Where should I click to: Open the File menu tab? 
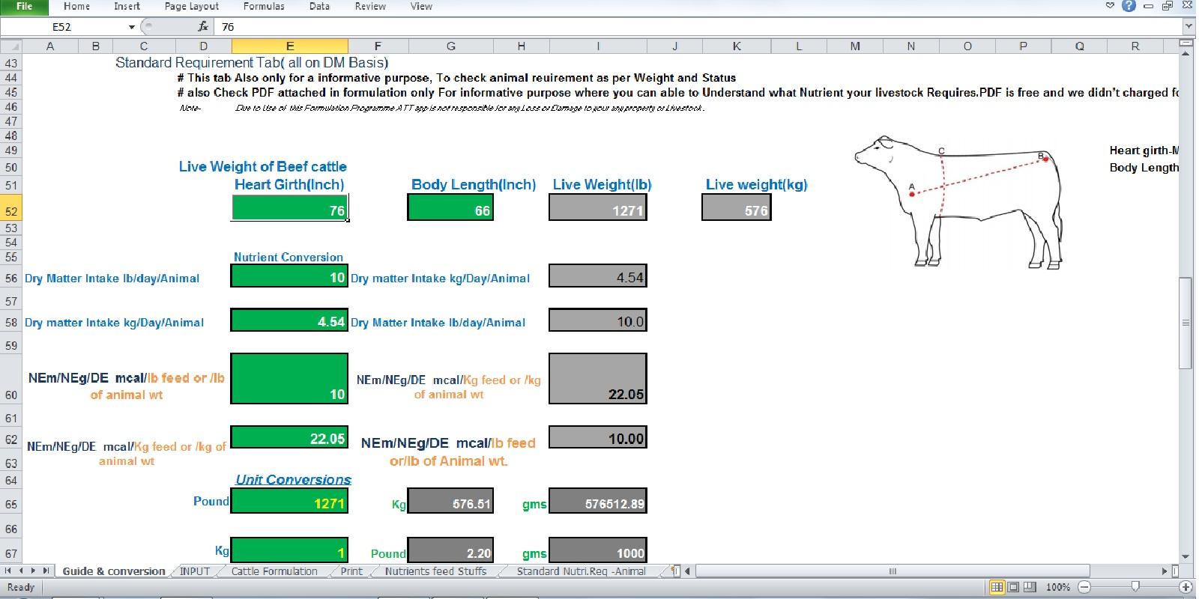coord(24,7)
